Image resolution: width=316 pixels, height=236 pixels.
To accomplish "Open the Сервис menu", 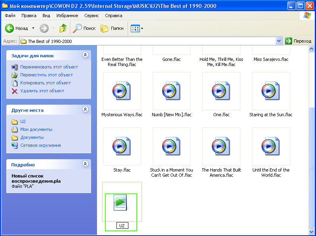I will point(91,16).
